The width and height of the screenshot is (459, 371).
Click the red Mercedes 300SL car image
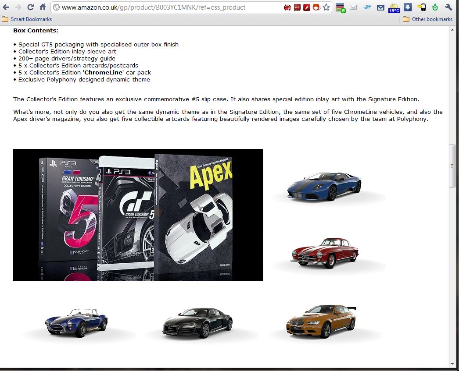coord(324,253)
